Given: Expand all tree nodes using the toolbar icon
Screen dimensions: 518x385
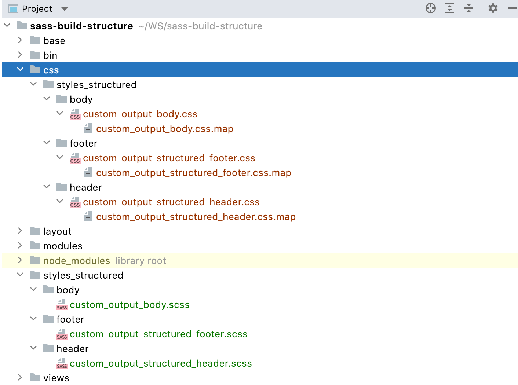Looking at the screenshot, I should click(449, 8).
